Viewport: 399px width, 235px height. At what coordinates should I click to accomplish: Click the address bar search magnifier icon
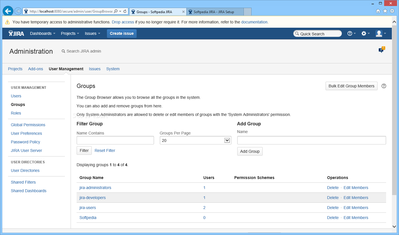pyautogui.click(x=116, y=11)
